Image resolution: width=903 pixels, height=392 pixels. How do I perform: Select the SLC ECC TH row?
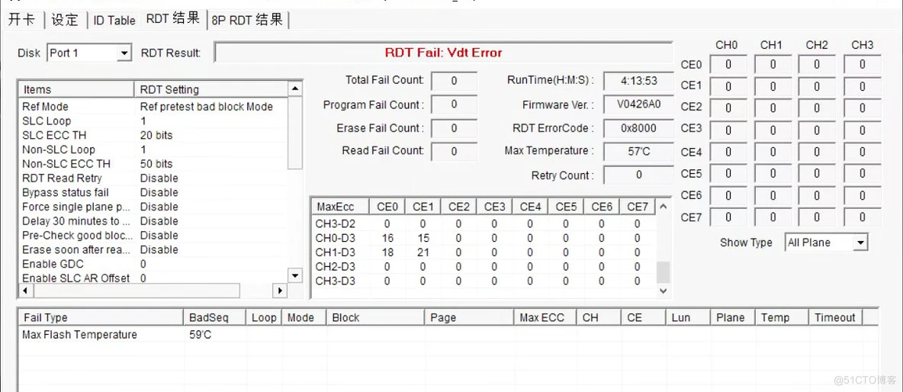(x=153, y=135)
